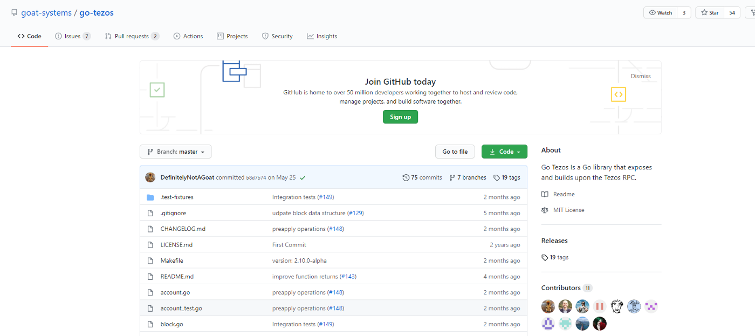
Task: Open the watchers count of 3
Action: point(684,13)
